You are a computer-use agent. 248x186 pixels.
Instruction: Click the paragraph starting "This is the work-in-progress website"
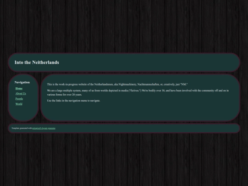click(118, 85)
